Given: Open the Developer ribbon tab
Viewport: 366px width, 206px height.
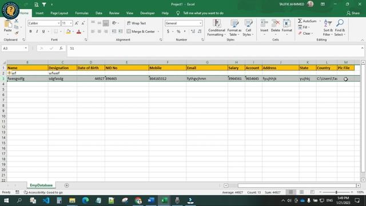Looking at the screenshot, I should pyautogui.click(x=148, y=13).
